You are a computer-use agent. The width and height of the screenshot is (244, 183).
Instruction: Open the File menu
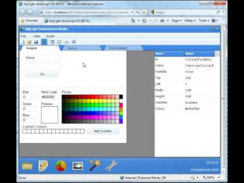point(23,36)
